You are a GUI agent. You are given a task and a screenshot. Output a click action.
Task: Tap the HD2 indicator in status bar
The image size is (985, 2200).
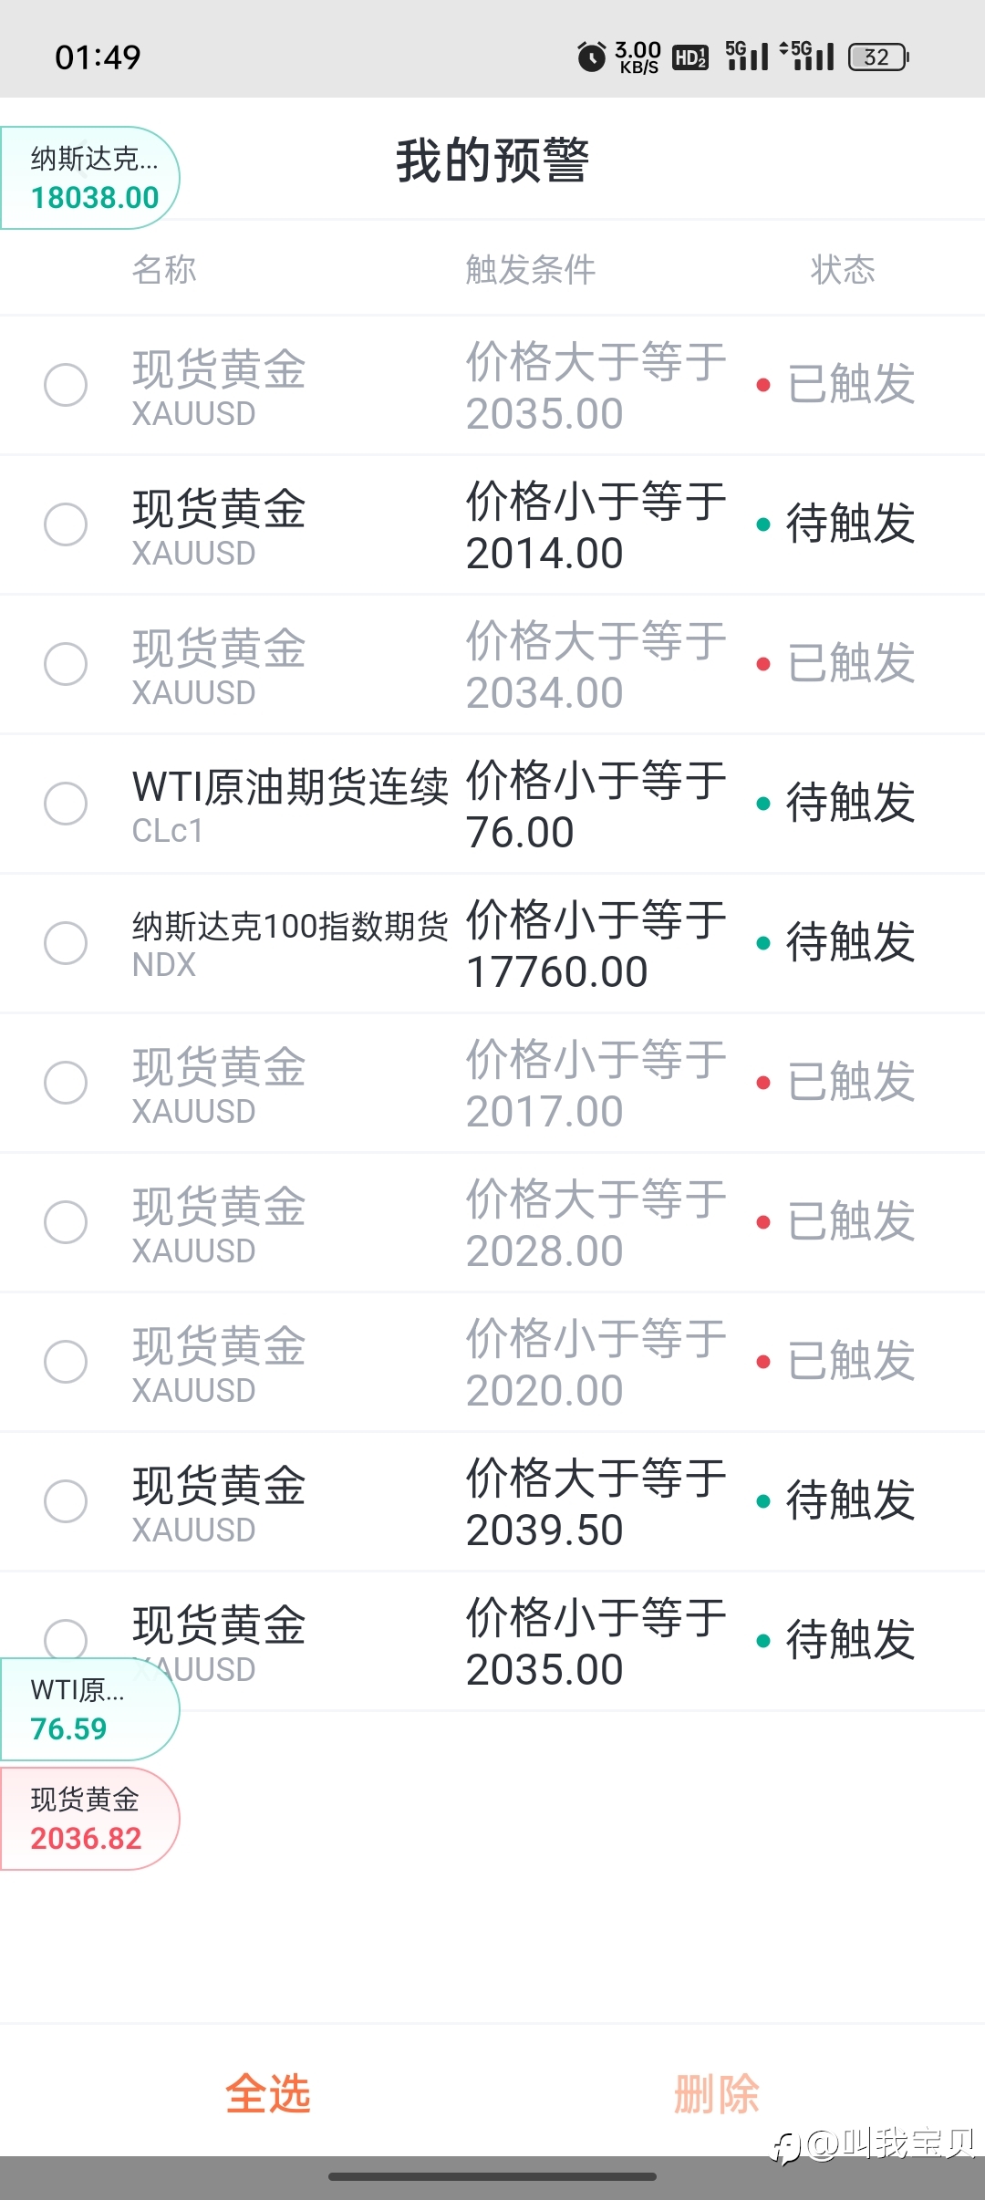pyautogui.click(x=690, y=58)
